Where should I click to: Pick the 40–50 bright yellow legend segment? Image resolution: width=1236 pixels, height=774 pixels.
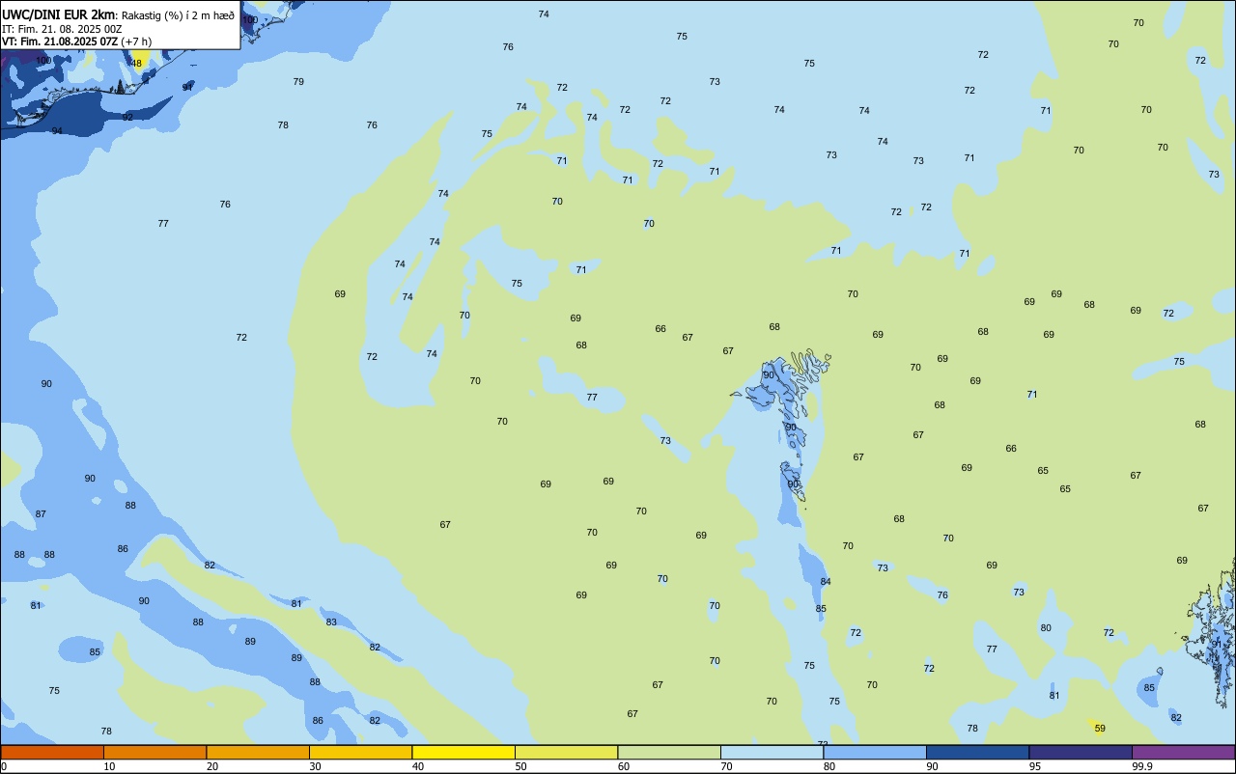pyautogui.click(x=463, y=752)
